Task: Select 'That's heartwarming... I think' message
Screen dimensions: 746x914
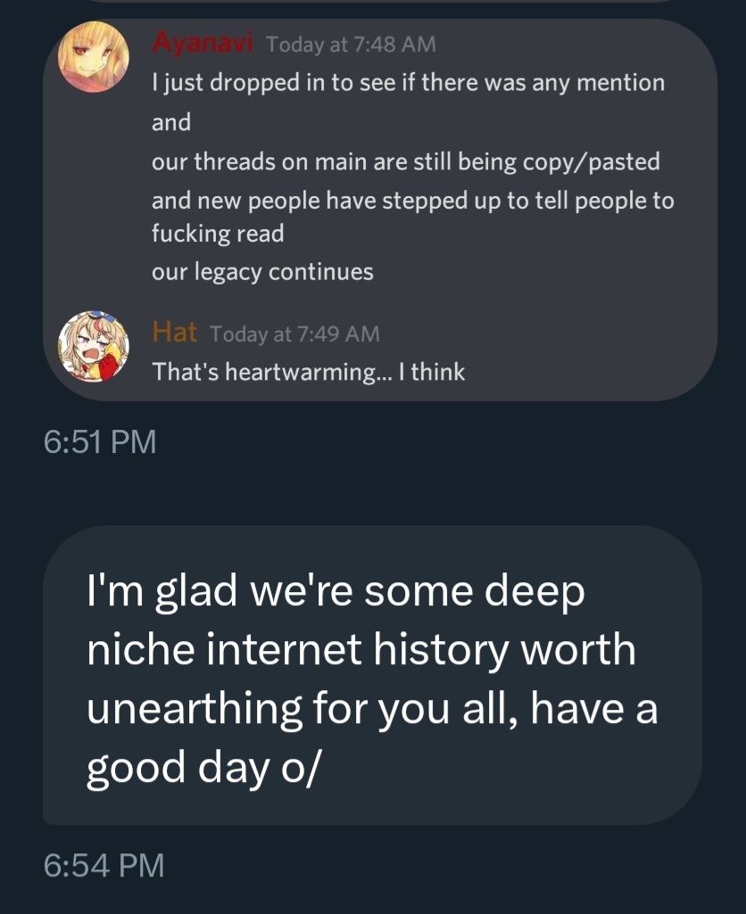Action: (x=309, y=372)
